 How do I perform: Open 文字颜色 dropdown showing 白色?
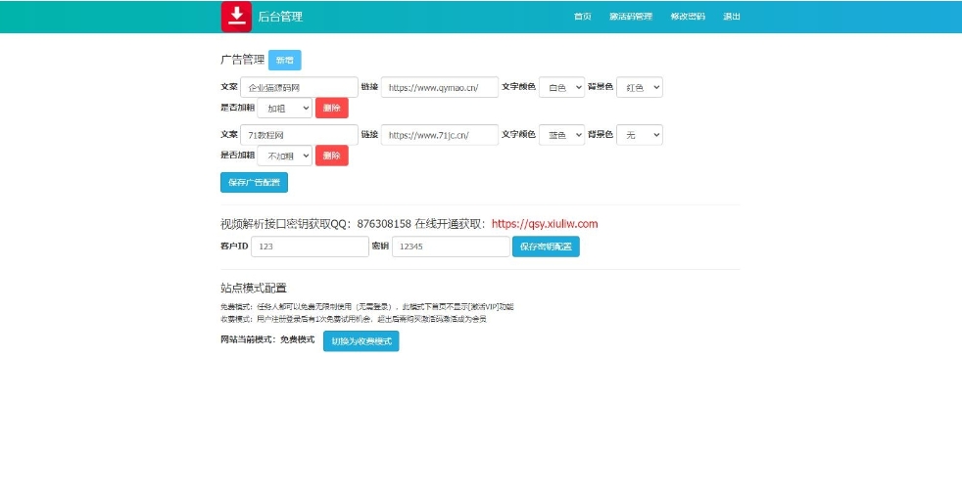[x=561, y=87]
